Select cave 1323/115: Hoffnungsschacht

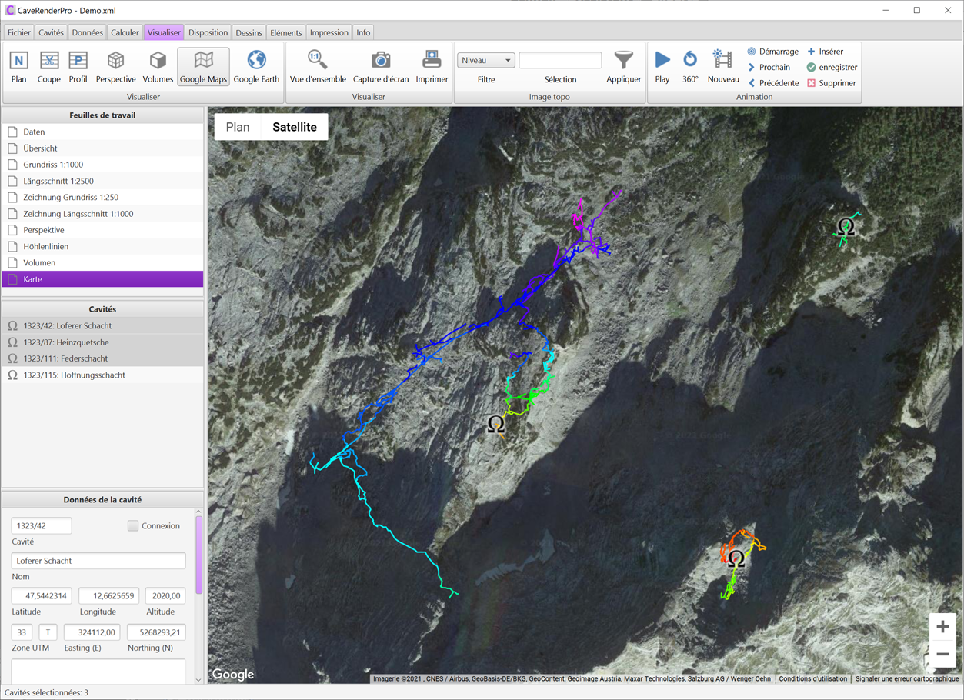coord(74,375)
